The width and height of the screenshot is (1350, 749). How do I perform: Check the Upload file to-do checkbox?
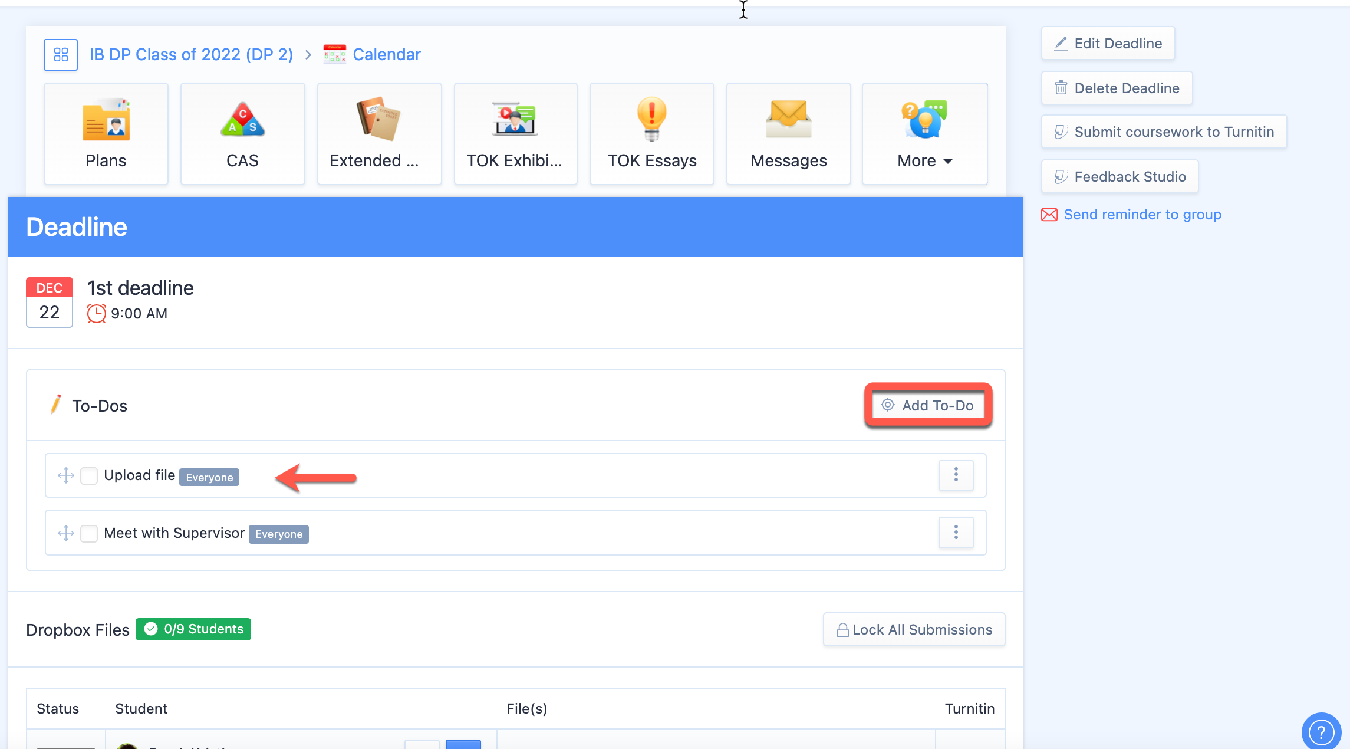[89, 476]
